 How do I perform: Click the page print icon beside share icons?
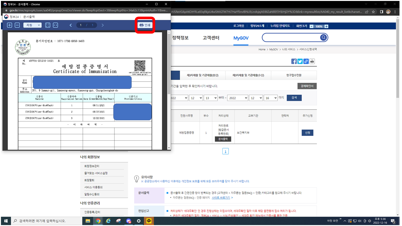tap(312, 62)
